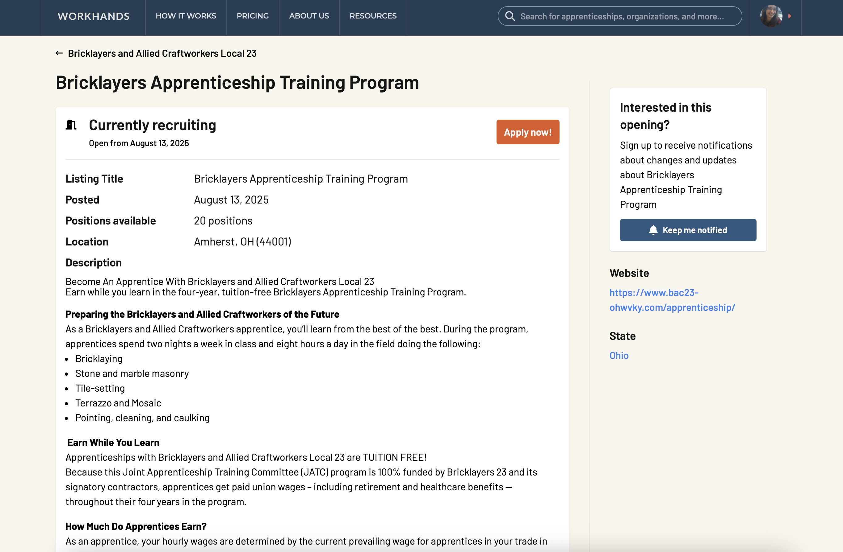The width and height of the screenshot is (843, 552).
Task: Open the user profile avatar
Action: point(771,16)
